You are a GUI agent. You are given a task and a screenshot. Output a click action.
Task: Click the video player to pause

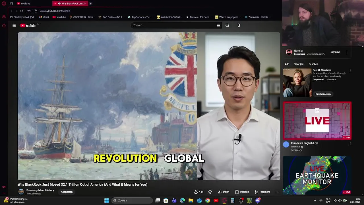coord(149,106)
